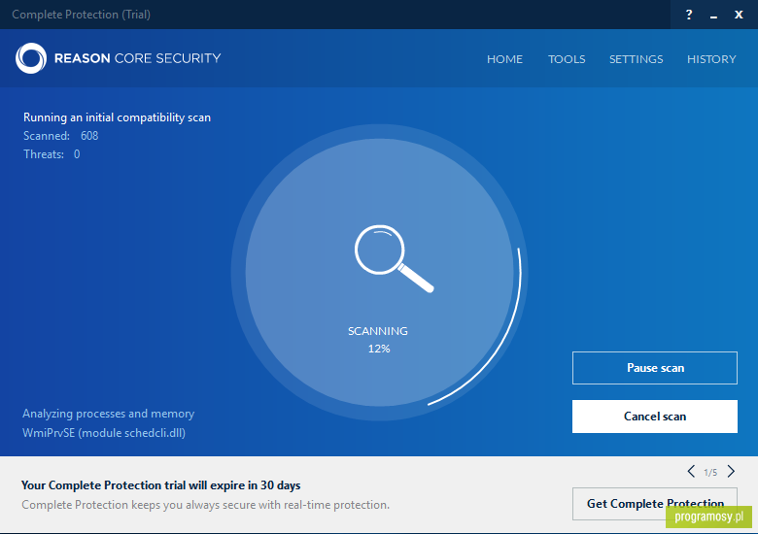The image size is (758, 534).
Task: Open the SETTINGS tab
Action: click(637, 59)
